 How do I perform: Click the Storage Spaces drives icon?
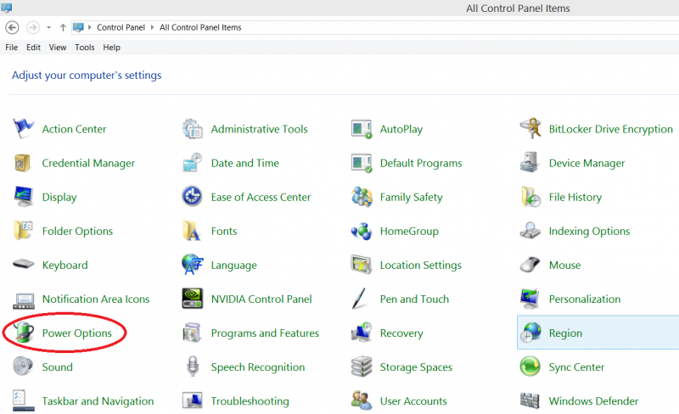point(362,366)
